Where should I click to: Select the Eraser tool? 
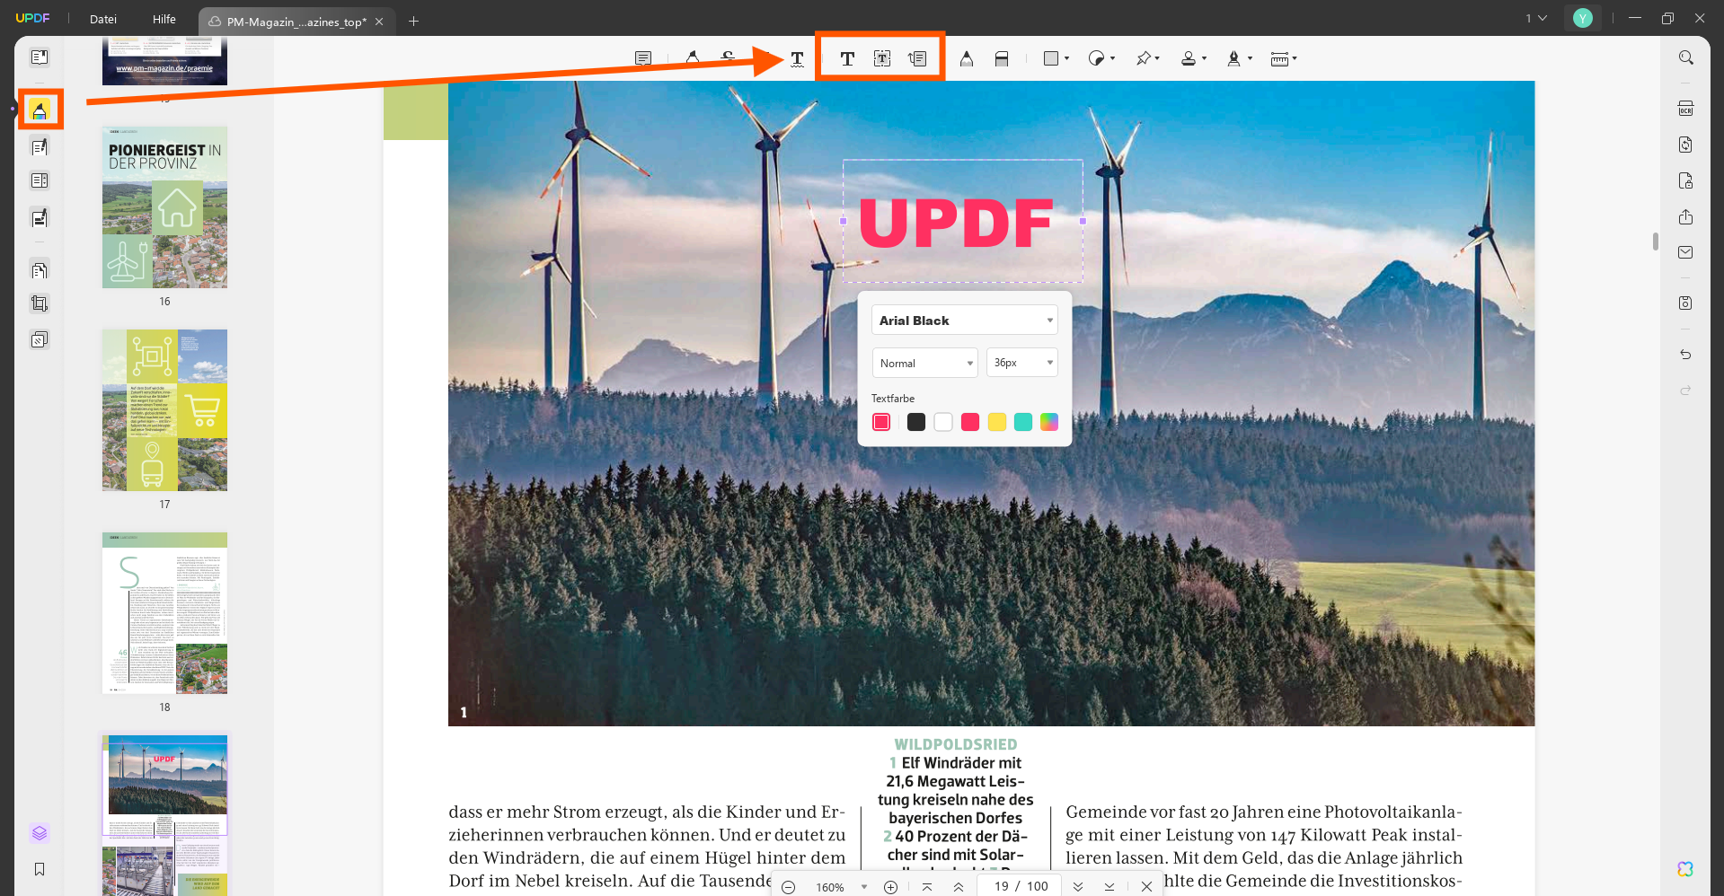1002,59
